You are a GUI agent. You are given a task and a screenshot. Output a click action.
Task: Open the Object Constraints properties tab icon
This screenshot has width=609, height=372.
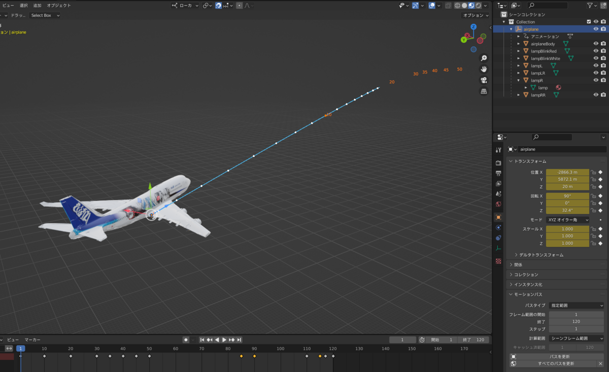498,238
